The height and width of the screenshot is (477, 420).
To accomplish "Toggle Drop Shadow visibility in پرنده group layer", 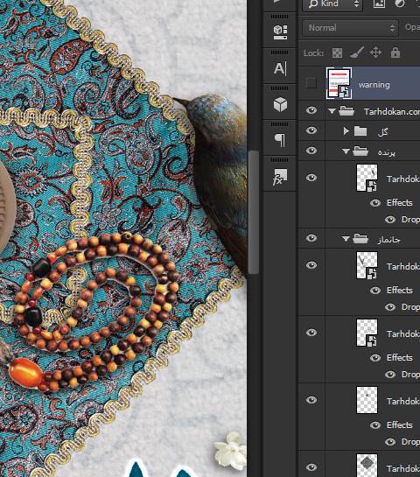I will point(390,220).
